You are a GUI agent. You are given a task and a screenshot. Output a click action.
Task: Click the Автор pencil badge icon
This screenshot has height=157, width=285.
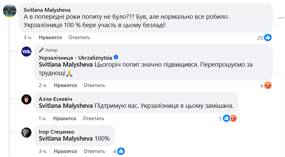click(41, 50)
